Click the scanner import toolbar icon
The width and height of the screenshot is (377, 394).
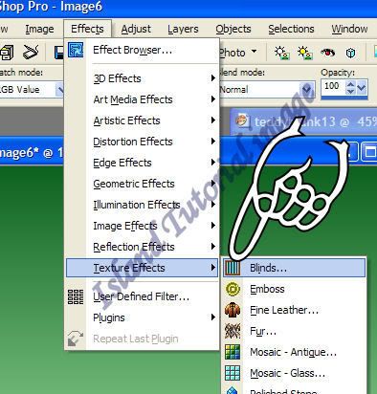coord(31,53)
